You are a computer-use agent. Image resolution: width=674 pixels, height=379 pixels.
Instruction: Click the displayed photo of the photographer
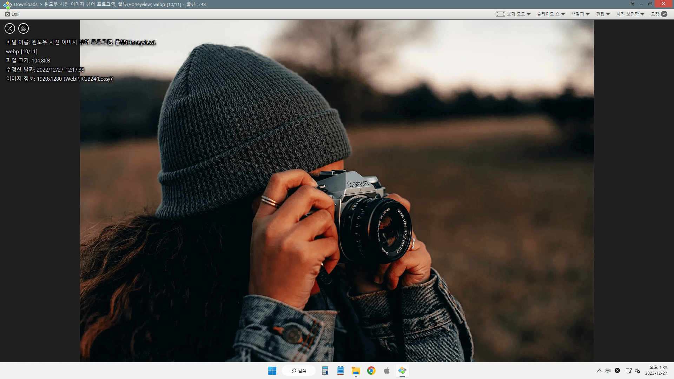click(x=337, y=191)
